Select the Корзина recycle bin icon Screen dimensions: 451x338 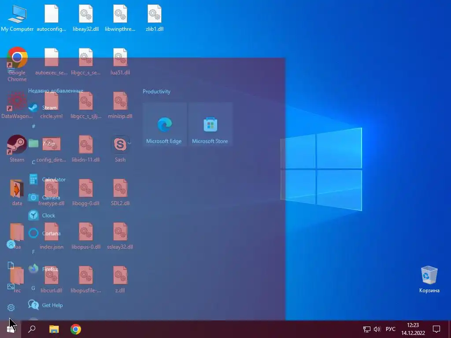point(429,279)
